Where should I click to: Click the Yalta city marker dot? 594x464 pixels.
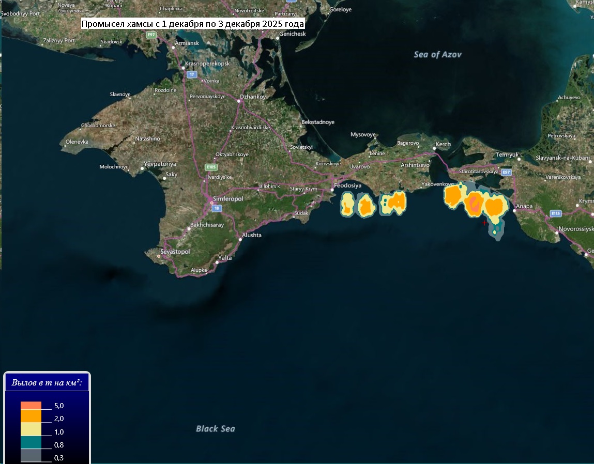(217, 262)
